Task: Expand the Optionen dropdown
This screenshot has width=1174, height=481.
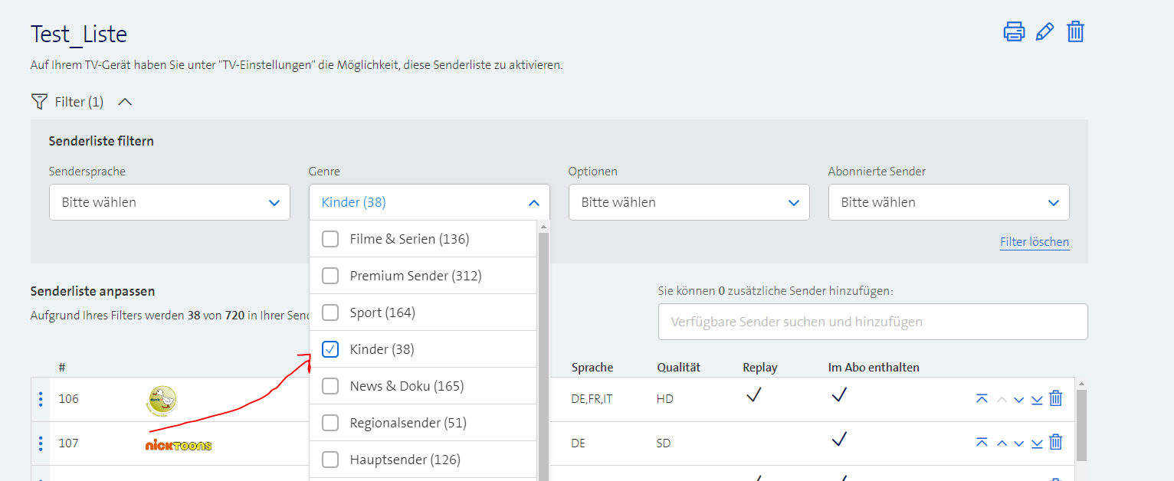Action: point(688,202)
